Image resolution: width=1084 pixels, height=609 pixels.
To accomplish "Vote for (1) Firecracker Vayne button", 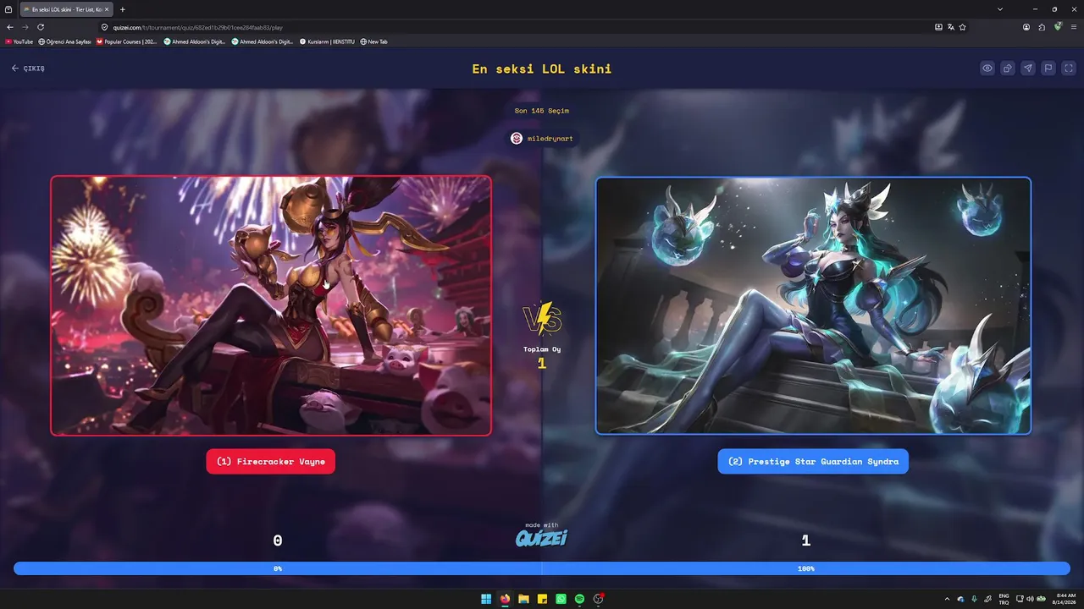I will pyautogui.click(x=271, y=461).
